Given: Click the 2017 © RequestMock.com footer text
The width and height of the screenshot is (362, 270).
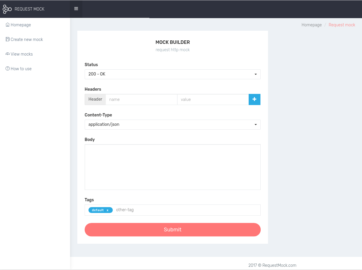Looking at the screenshot, I should [272, 265].
